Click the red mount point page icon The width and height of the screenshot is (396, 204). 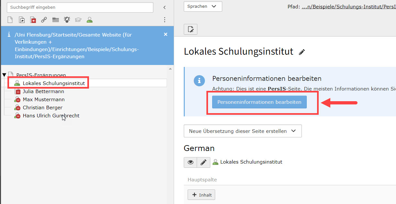click(33, 20)
